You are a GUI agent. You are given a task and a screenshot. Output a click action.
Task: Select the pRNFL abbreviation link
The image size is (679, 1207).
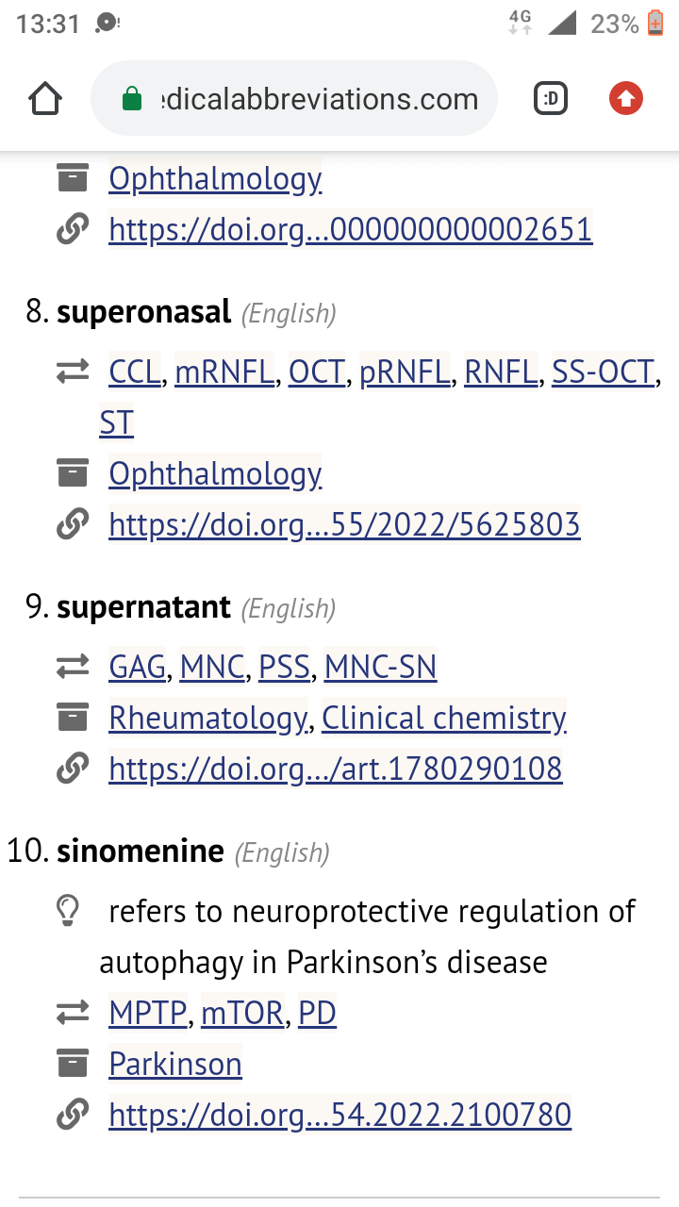point(404,372)
